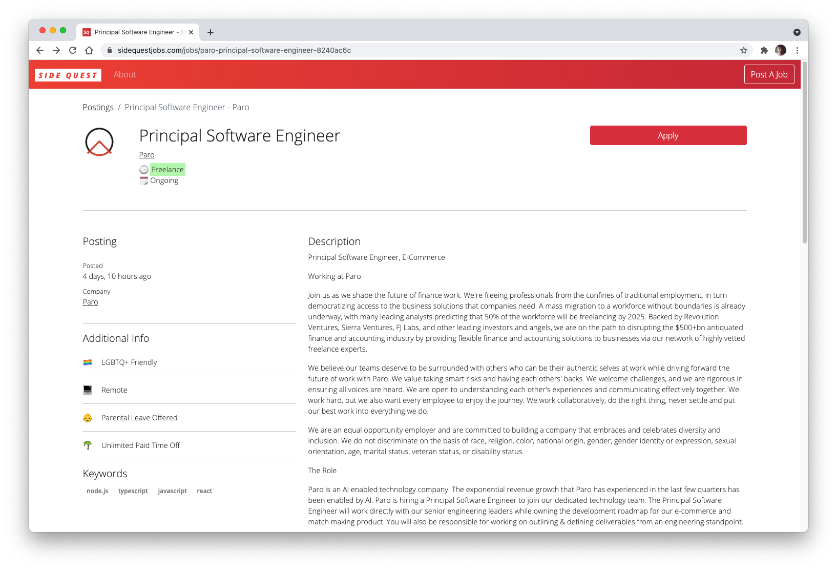This screenshot has height=570, width=837.
Task: Click the palm tree Paid Time Off icon
Action: point(88,445)
